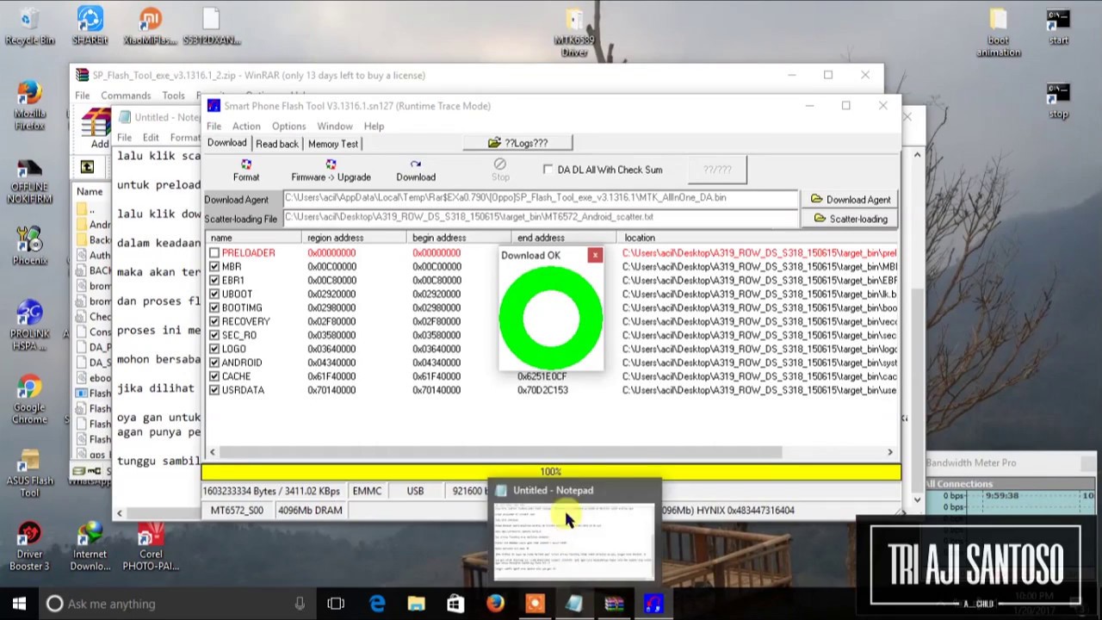Select the stop batch file desktop icon
Viewport: 1102px width, 620px height.
tap(1058, 101)
